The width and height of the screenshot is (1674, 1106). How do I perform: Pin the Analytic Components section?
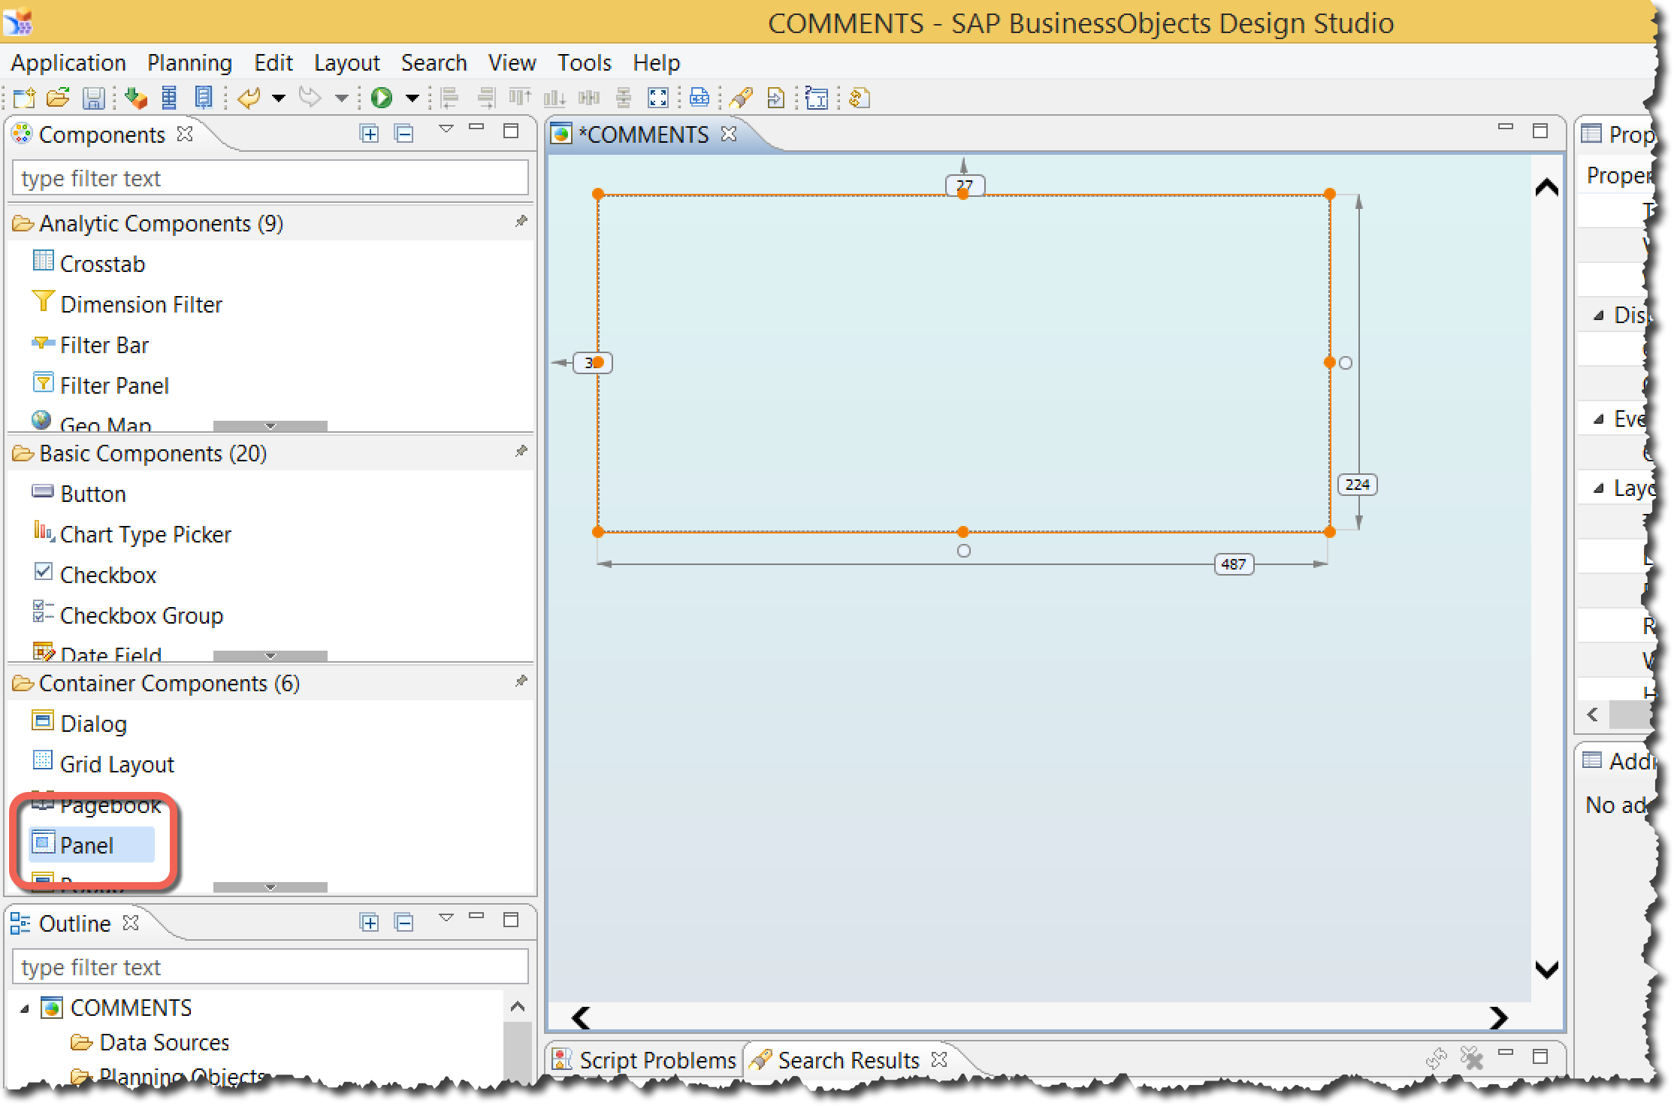521,222
